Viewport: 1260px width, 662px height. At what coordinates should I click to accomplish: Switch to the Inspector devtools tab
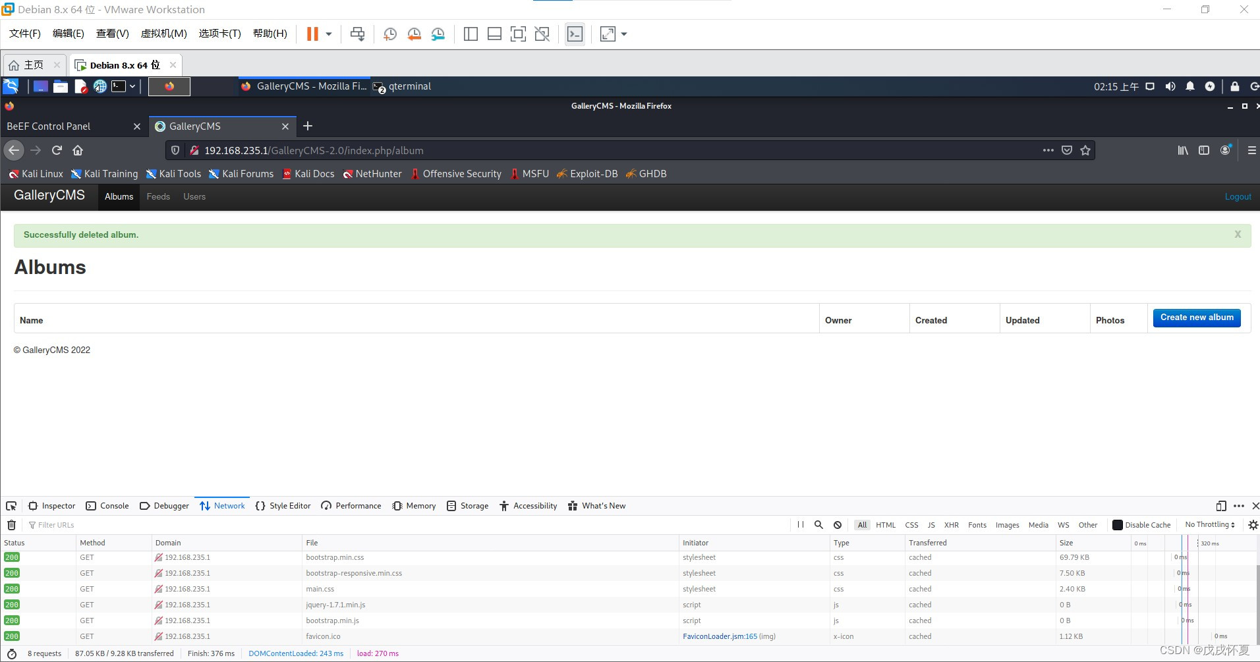52,506
